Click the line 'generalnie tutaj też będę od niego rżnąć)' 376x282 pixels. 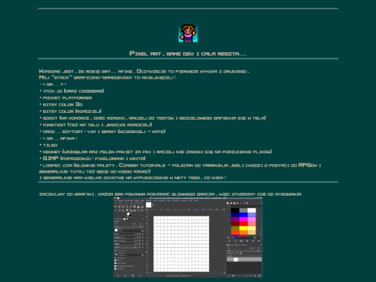click(95, 171)
